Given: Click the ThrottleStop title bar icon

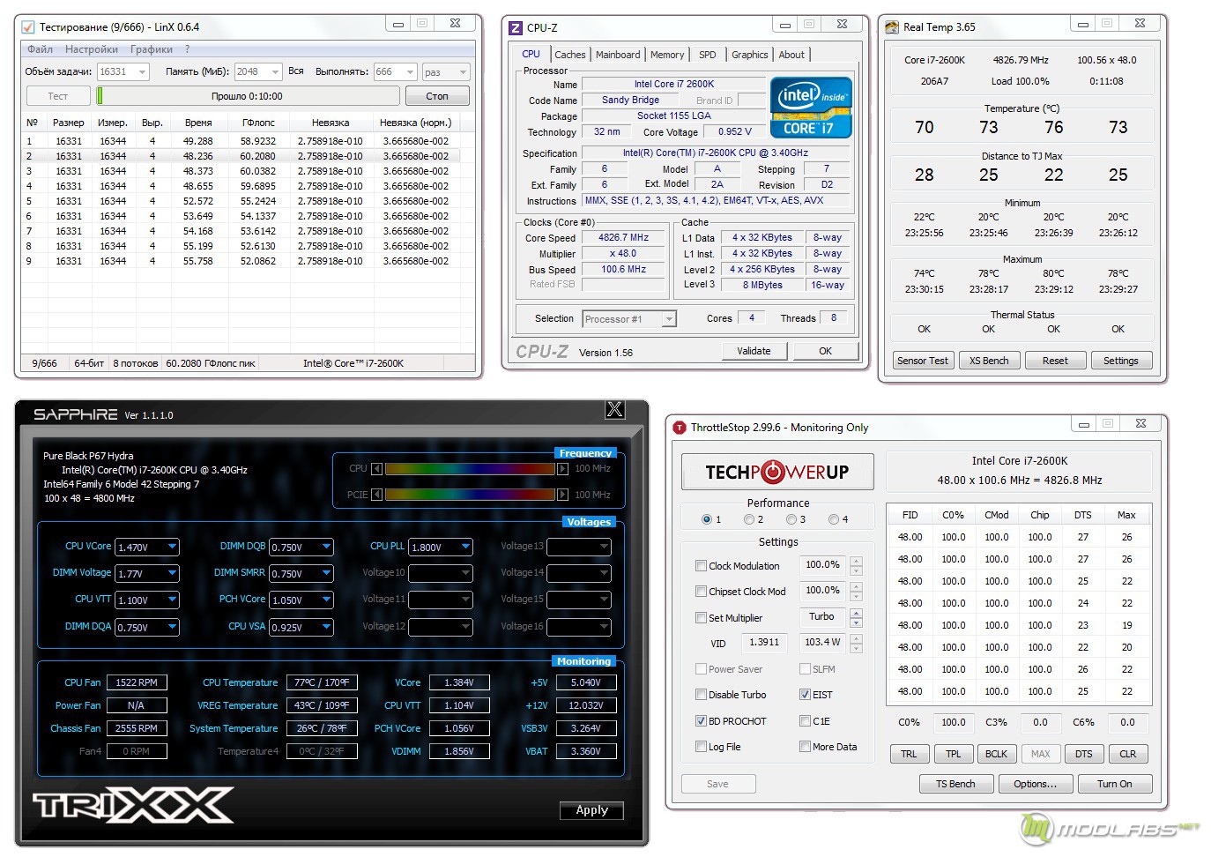Looking at the screenshot, I should tap(680, 428).
